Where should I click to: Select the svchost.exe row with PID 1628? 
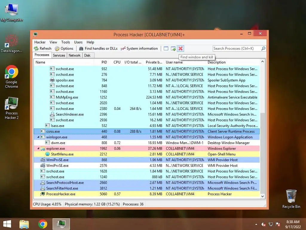coord(147,171)
